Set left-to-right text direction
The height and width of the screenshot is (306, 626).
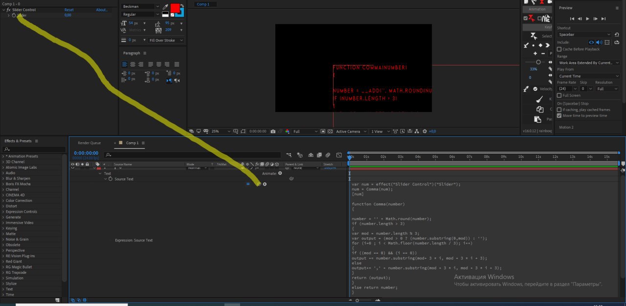(x=169, y=80)
